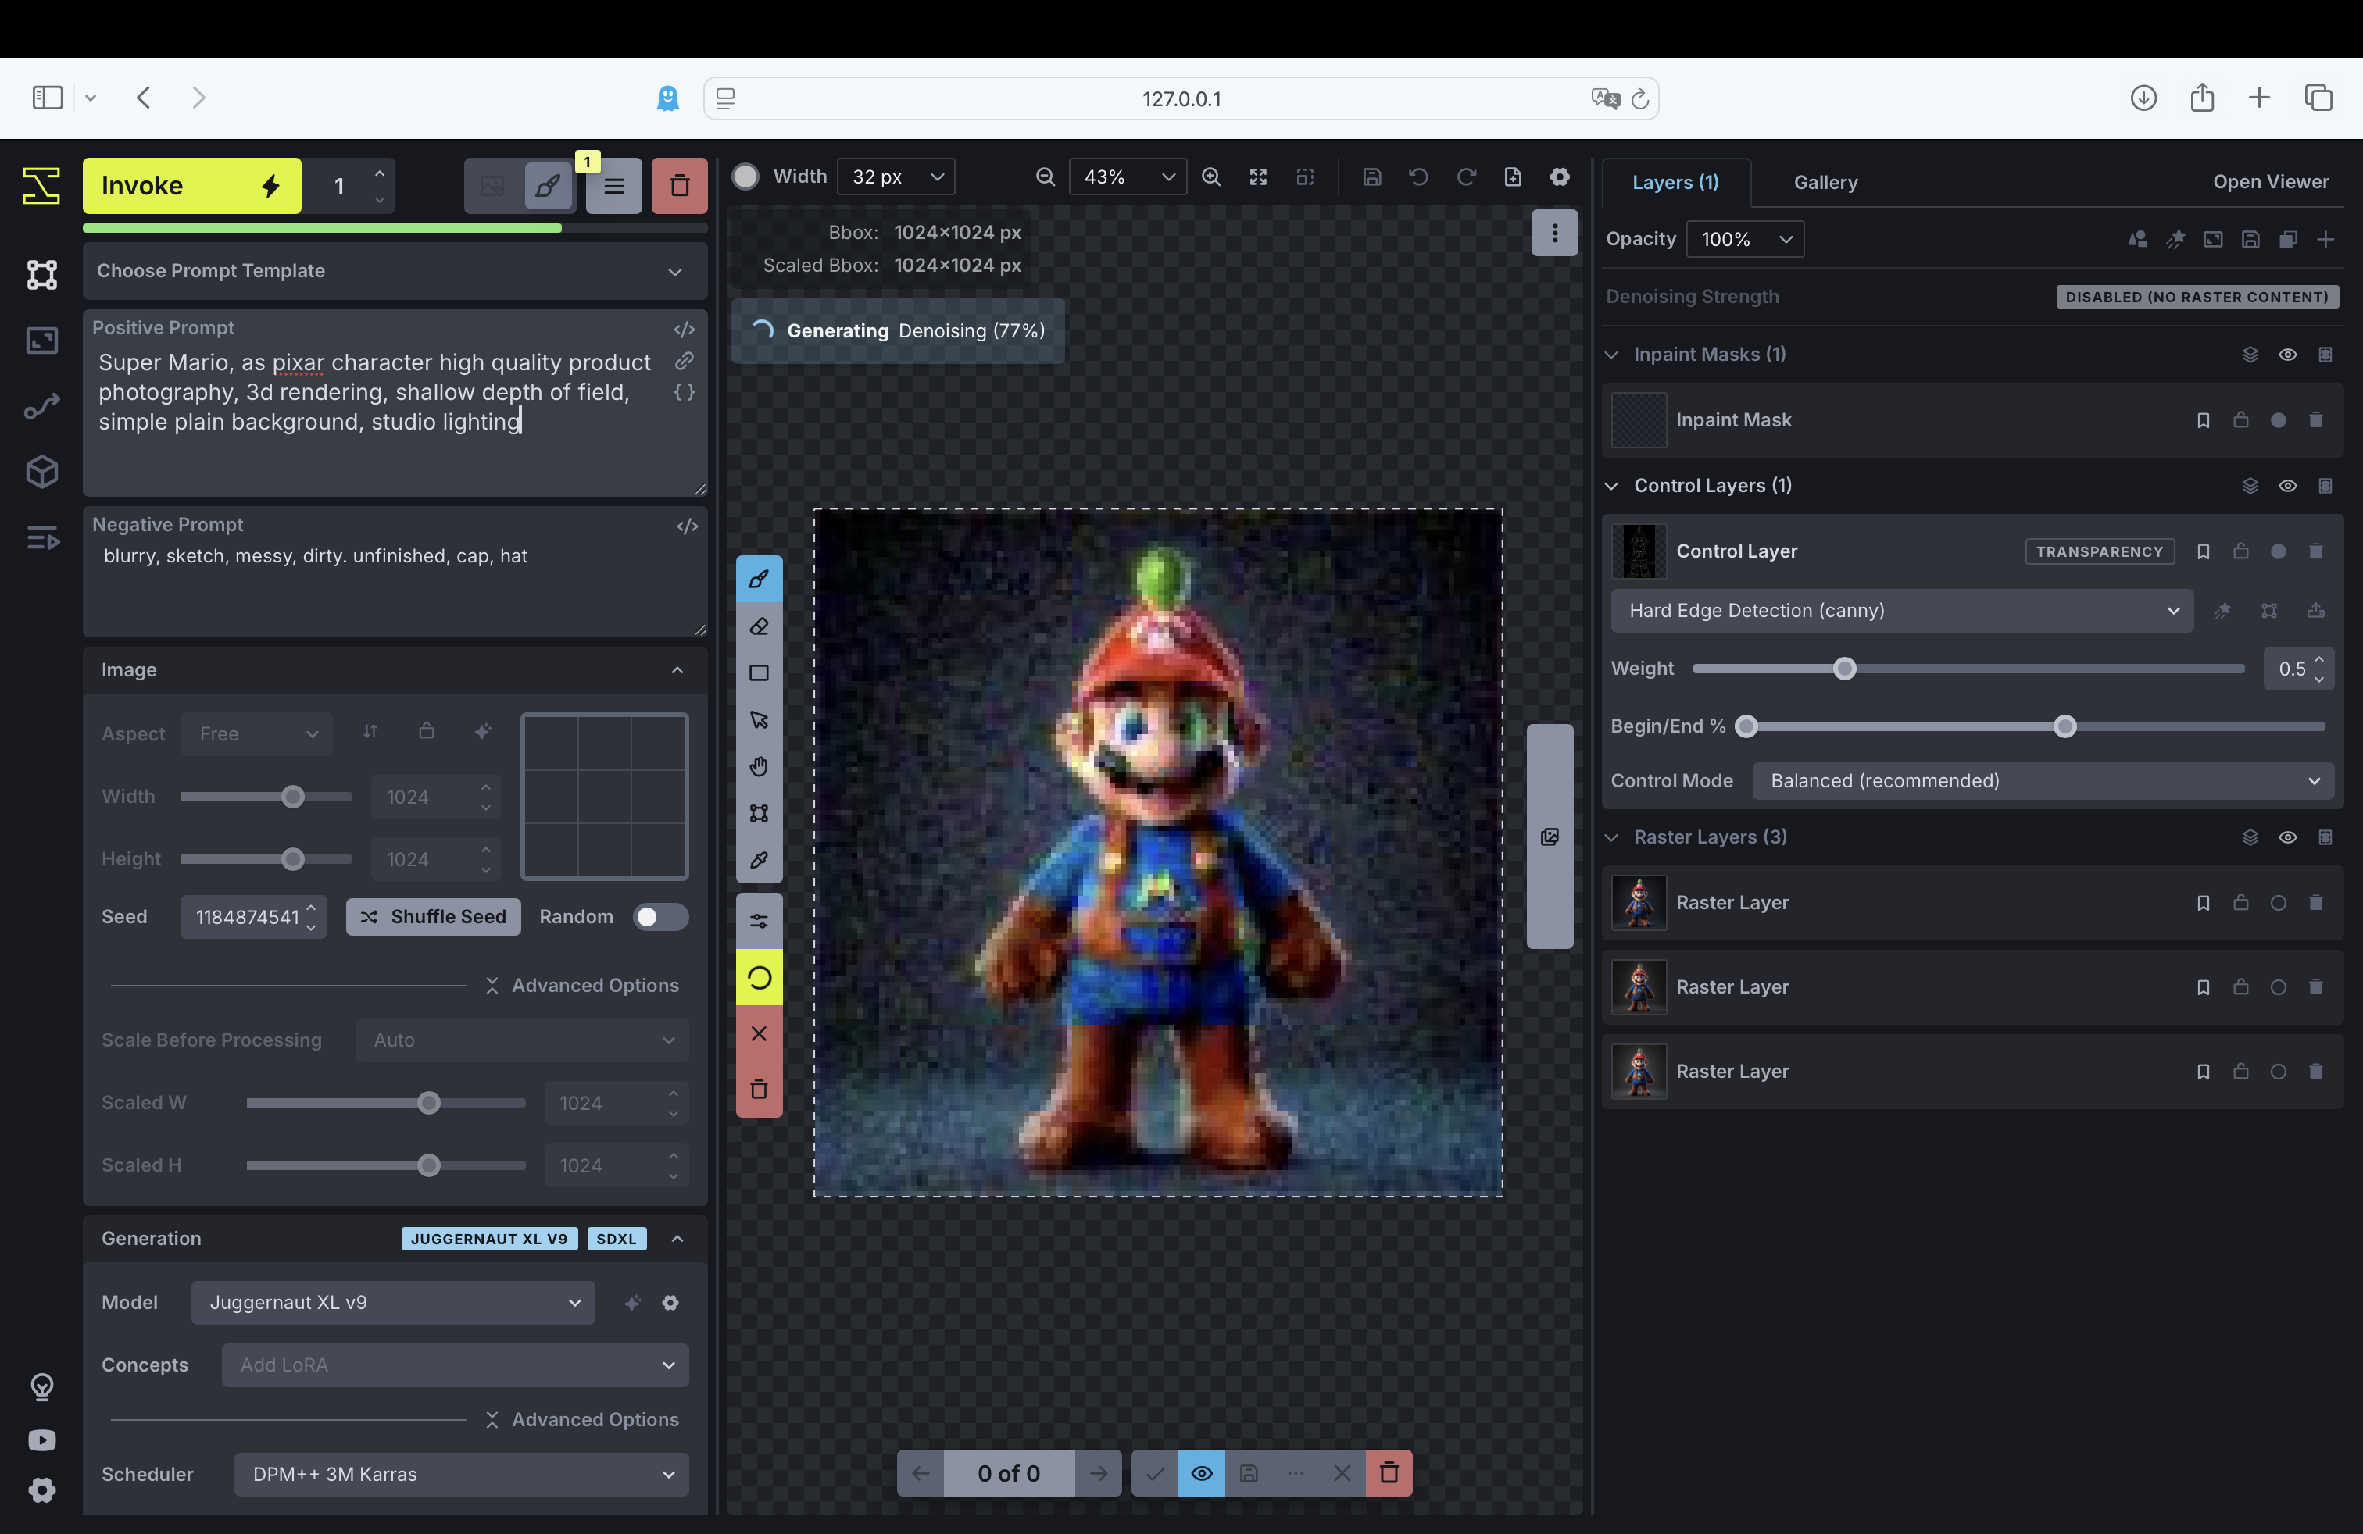Open the queue list menu button

point(613,186)
